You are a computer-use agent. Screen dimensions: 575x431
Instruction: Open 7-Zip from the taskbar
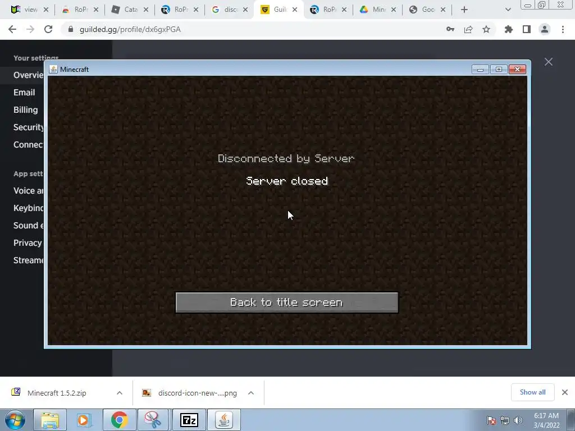(x=189, y=420)
